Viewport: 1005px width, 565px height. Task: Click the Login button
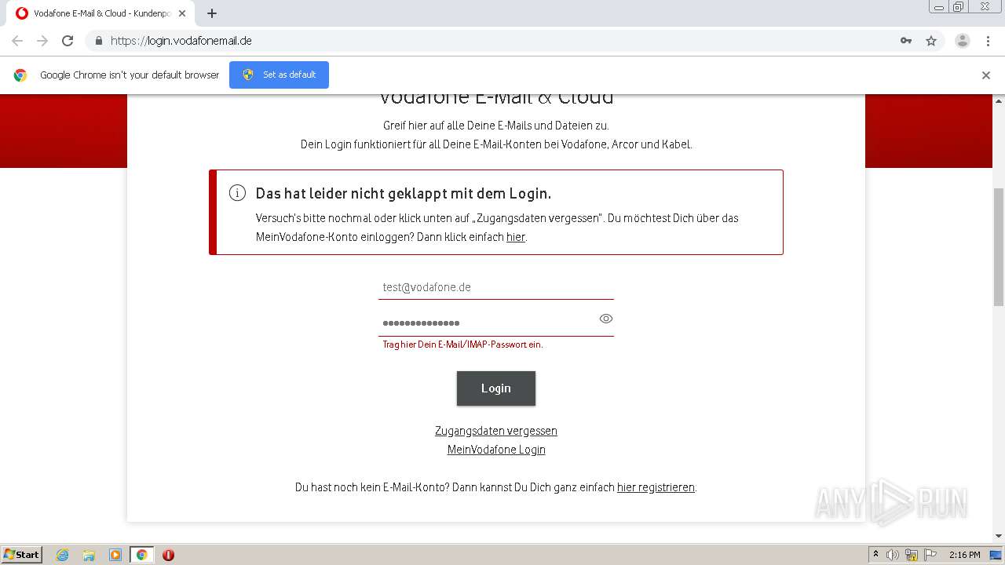point(496,388)
